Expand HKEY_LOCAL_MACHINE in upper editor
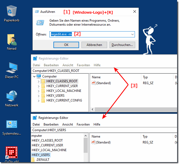The image size is (179, 164). point(38,91)
